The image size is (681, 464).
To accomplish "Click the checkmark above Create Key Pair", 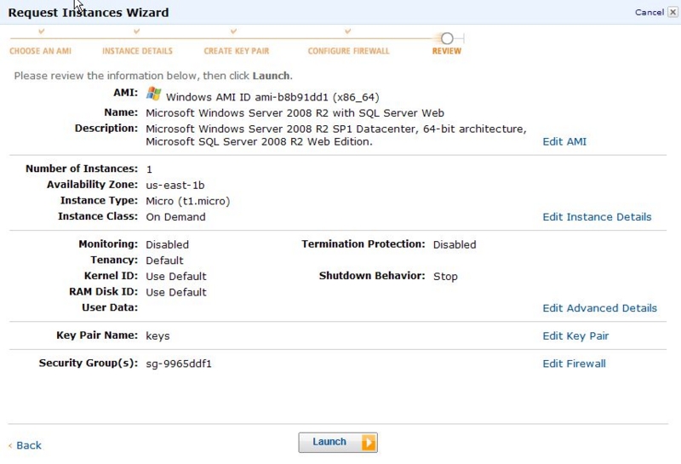I will coord(233,32).
